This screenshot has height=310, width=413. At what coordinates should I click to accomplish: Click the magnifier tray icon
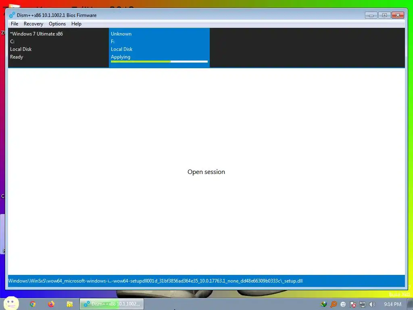[x=334, y=304]
